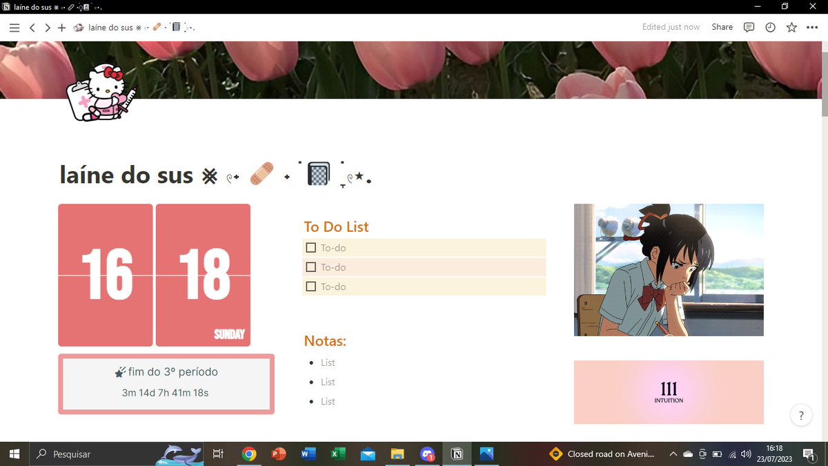Open Excel from the taskbar
This screenshot has width=828, height=466.
pos(338,454)
